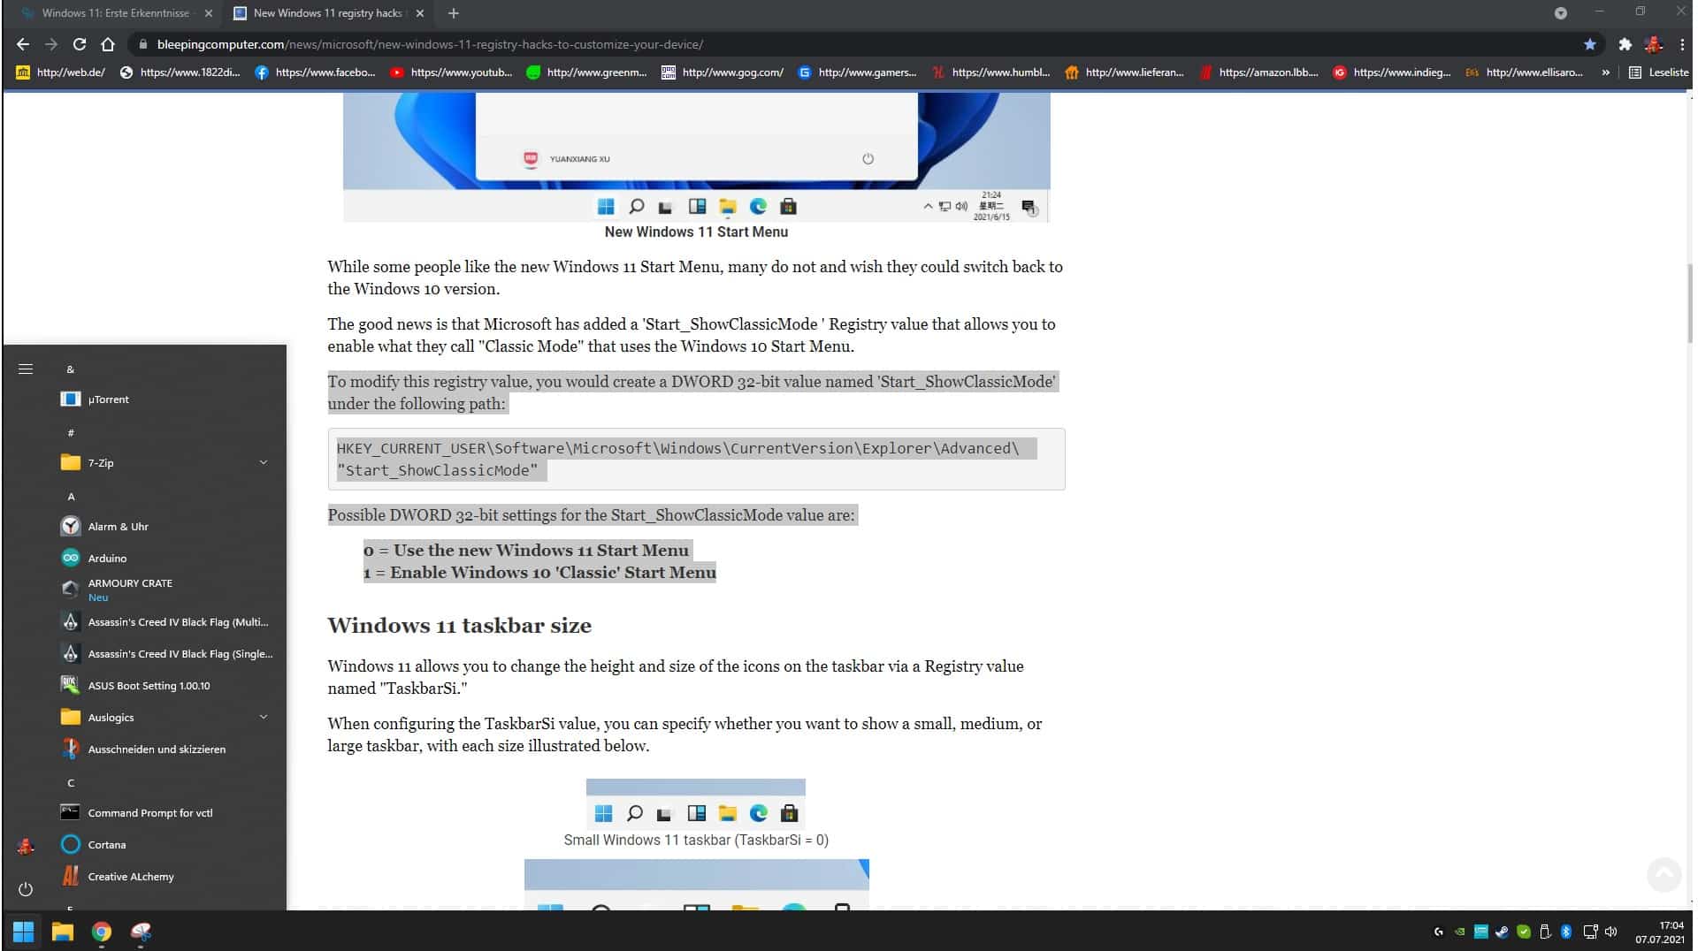Open the Chrome three-dot menu

click(1682, 44)
